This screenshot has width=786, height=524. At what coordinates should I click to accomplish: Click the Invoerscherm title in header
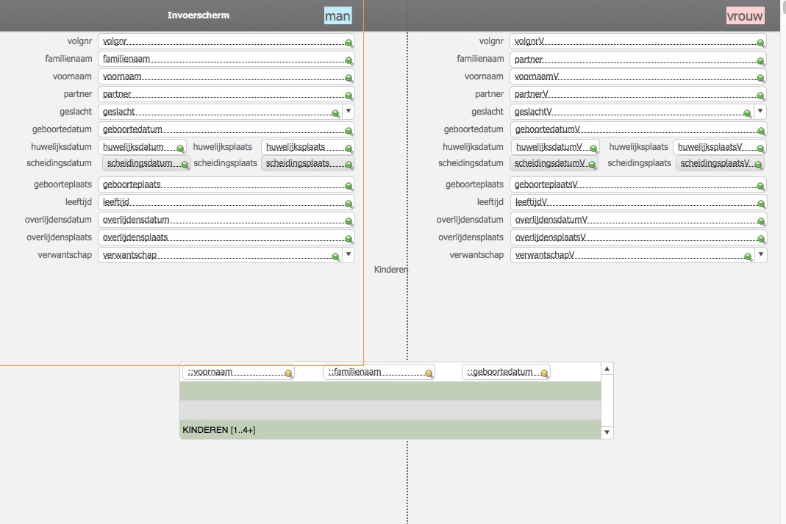click(x=199, y=15)
